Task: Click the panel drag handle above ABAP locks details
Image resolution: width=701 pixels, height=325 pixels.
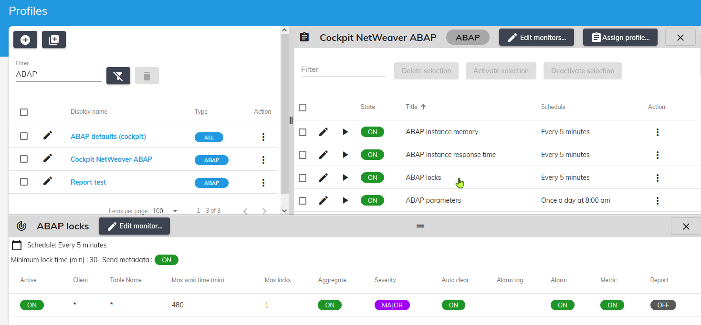Action: [x=420, y=226]
